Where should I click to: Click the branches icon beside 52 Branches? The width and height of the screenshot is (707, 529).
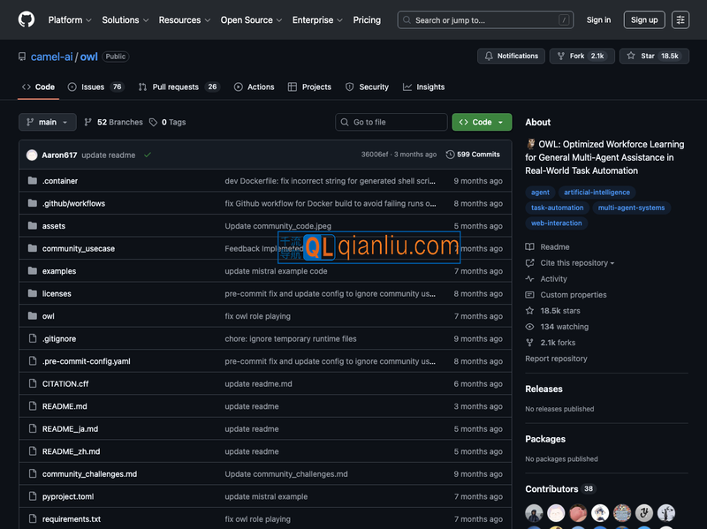coord(89,123)
